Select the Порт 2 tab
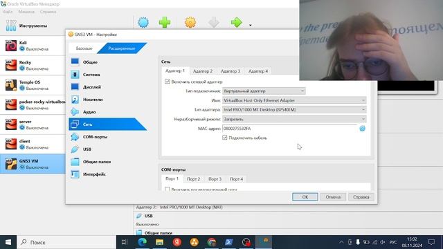The image size is (443, 249). (x=194, y=179)
